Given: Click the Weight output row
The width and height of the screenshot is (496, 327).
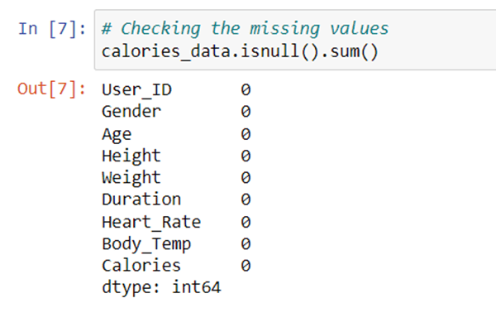Looking at the screenshot, I should click(176, 178).
